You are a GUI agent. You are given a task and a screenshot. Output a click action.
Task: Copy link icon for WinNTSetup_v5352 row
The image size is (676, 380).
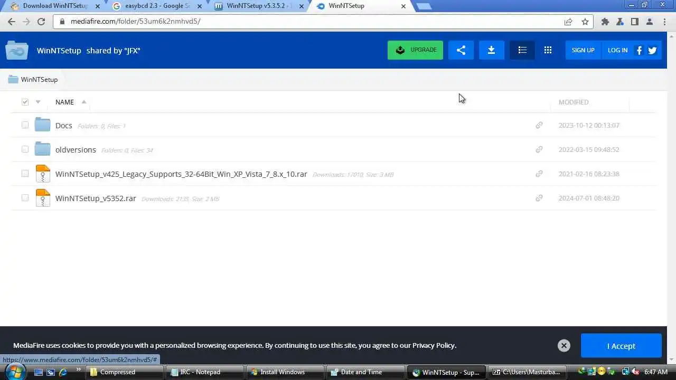point(539,198)
